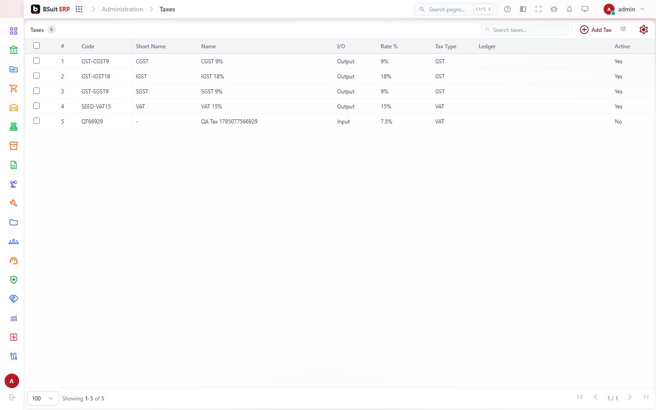Open the wrench maintenance icon in sidebar
This screenshot has width=656, height=410.
tap(14, 203)
